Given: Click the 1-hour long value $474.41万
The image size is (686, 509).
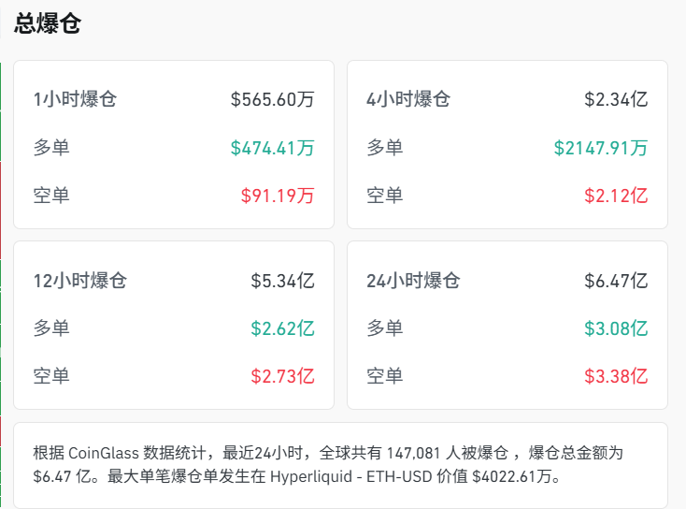Looking at the screenshot, I should (272, 148).
